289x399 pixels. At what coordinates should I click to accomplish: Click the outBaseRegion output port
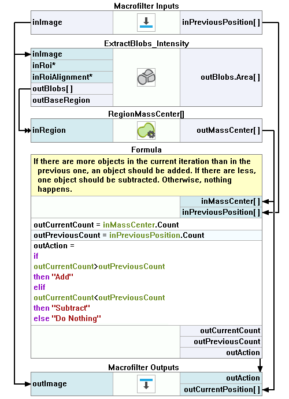click(x=72, y=100)
